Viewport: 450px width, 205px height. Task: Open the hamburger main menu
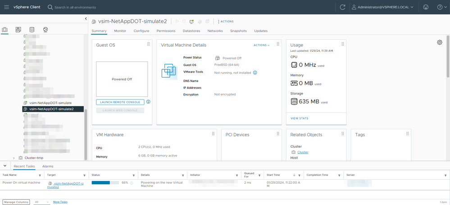(7, 7)
